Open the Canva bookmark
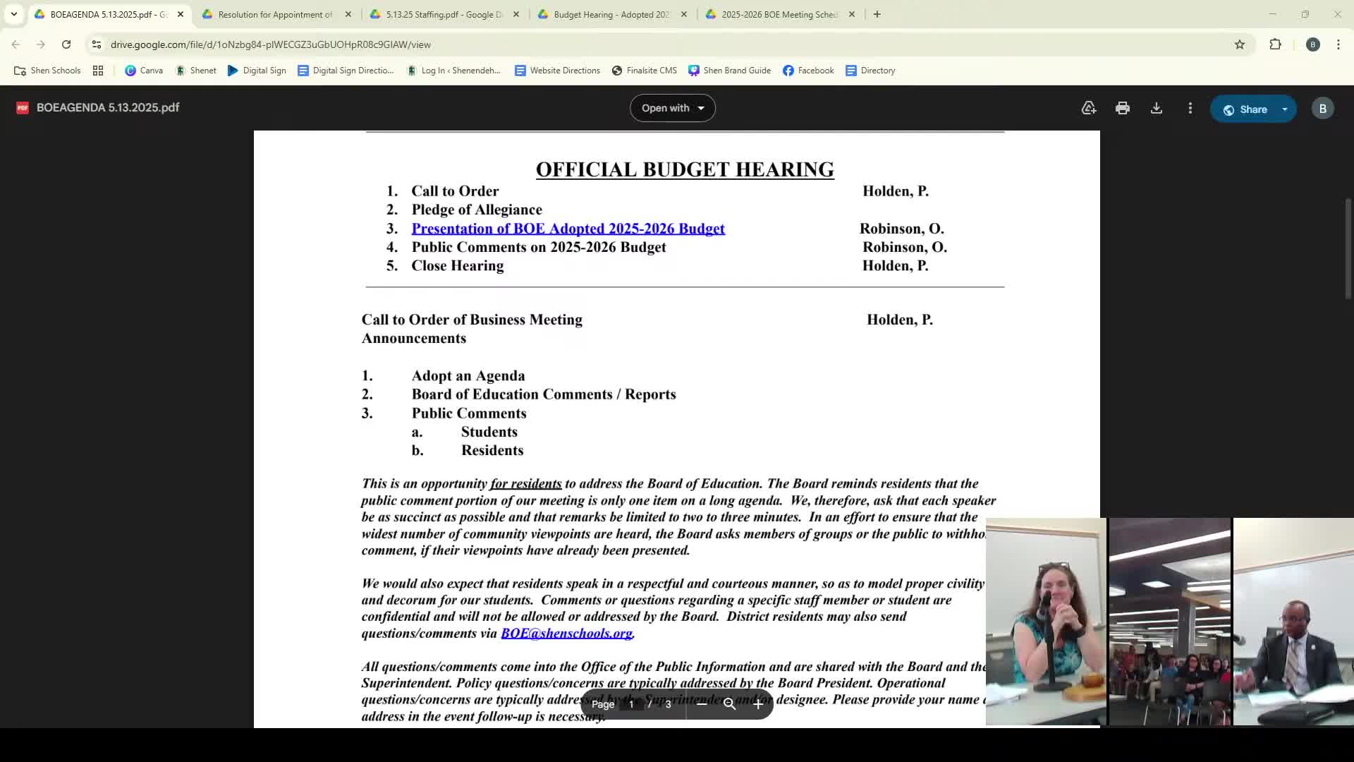Screen dimensions: 1354x762 tap(144, 71)
